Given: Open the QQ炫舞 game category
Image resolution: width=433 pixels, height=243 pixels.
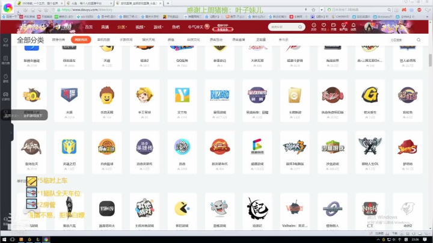Looking at the screenshot, I should tap(182, 57).
